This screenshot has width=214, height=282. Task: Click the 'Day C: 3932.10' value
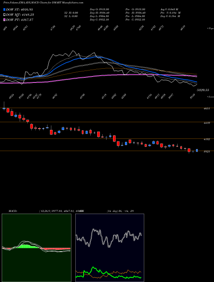point(99,20)
